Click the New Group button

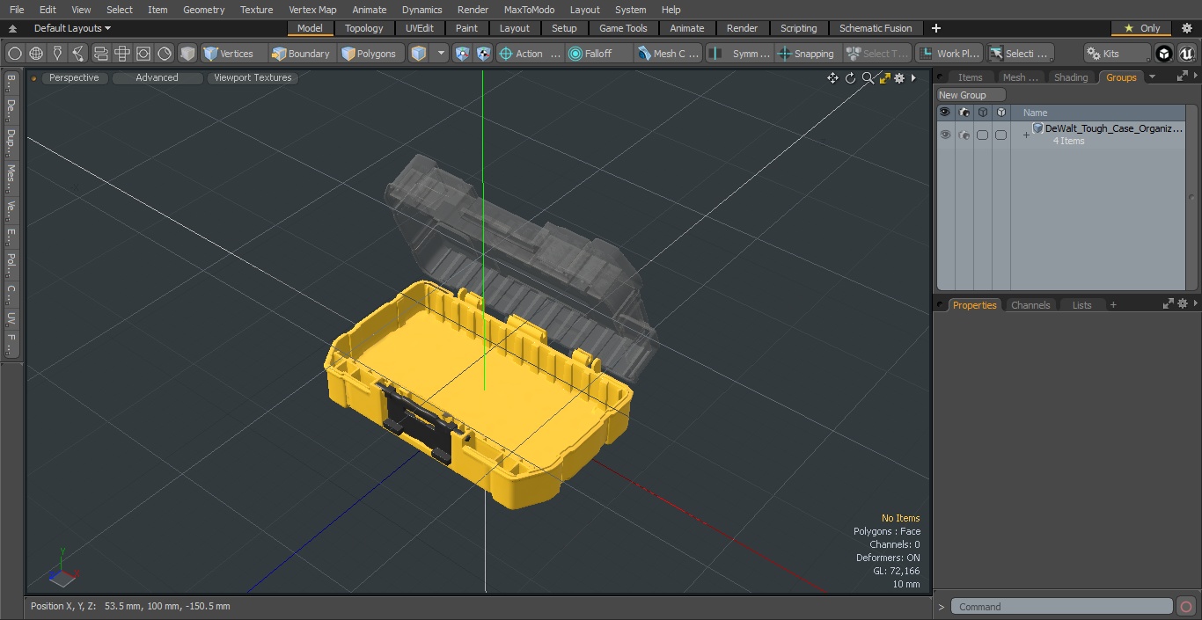[971, 95]
